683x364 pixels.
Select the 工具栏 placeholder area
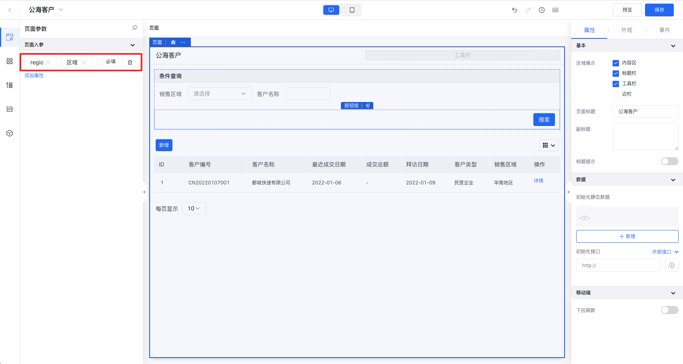463,55
